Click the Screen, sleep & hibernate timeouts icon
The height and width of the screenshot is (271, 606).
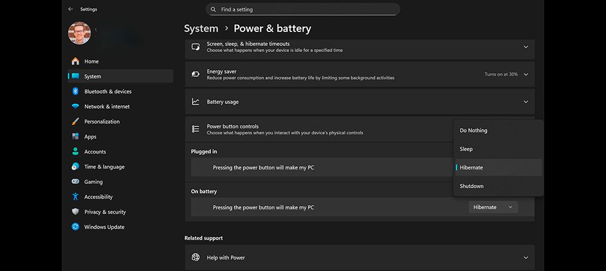(196, 47)
